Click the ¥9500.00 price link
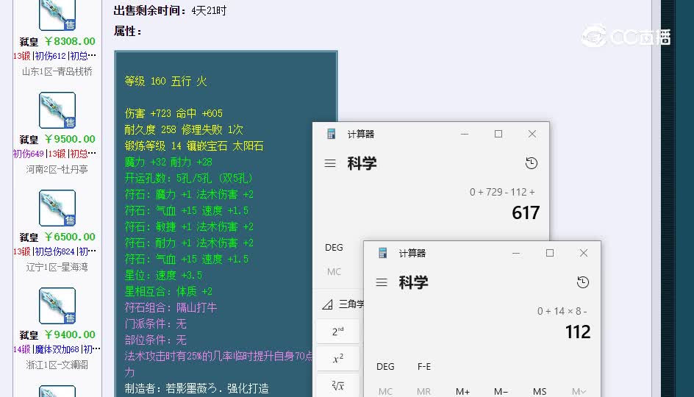This screenshot has height=397, width=694. coord(70,139)
